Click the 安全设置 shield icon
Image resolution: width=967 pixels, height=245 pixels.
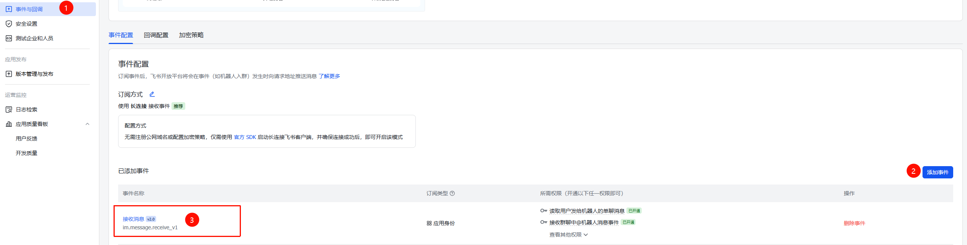pyautogui.click(x=9, y=24)
